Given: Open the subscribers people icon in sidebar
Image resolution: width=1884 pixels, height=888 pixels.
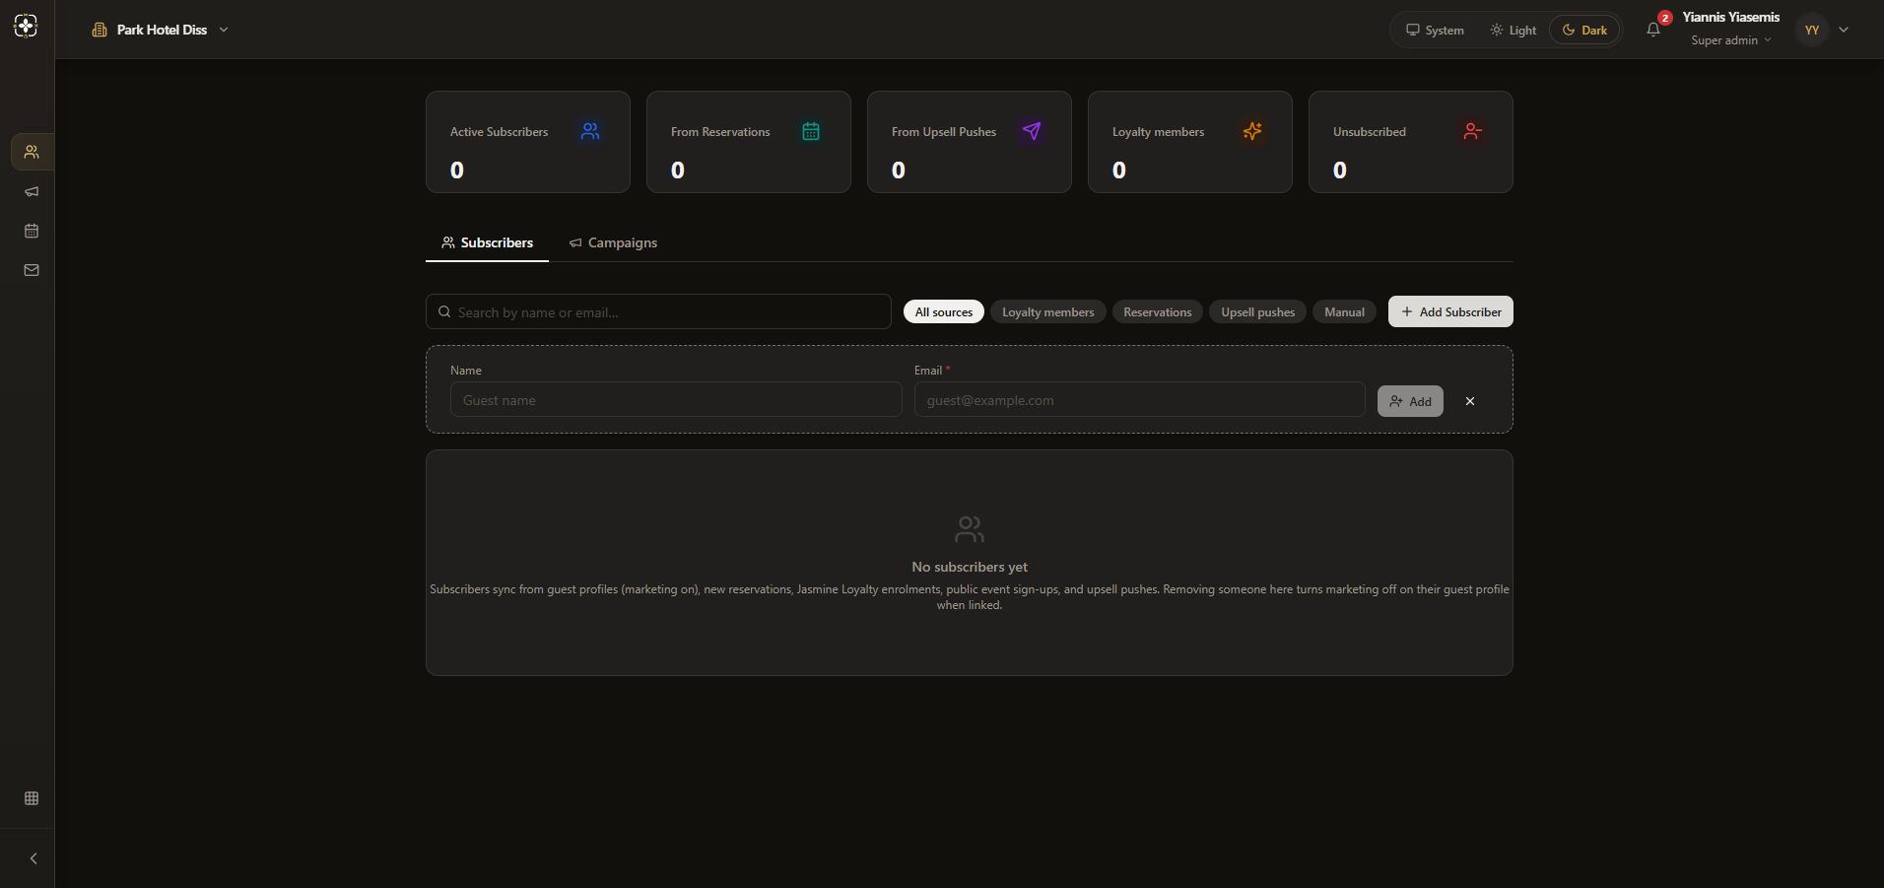Looking at the screenshot, I should (x=32, y=152).
